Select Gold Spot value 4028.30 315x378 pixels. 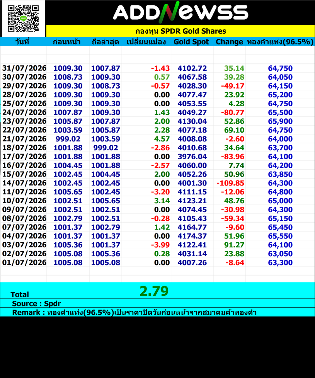coord(192,86)
